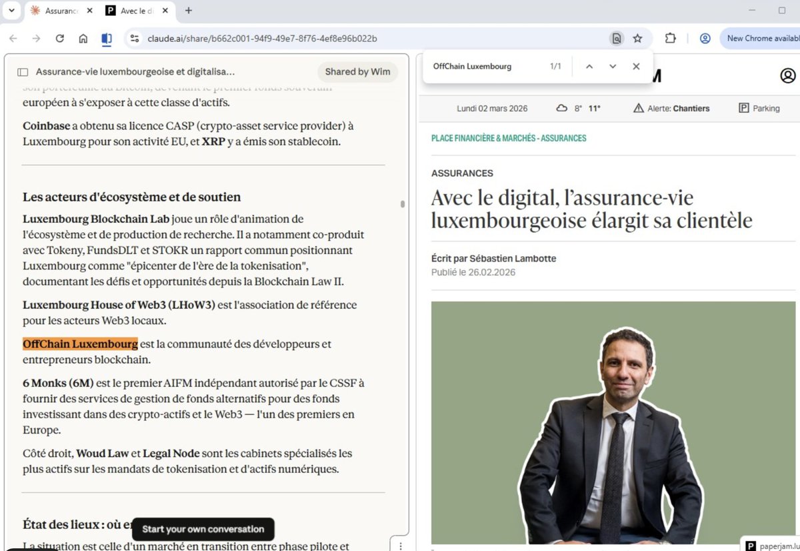Open the Chrome profile avatar
Viewport: 800px width, 551px height.
[705, 39]
